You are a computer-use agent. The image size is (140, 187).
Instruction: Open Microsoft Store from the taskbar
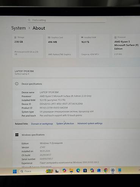(x=85, y=171)
